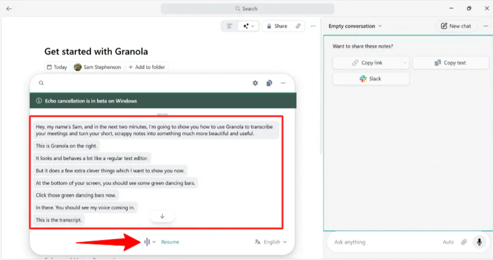Attach a file with paperclip icon

(x=464, y=242)
